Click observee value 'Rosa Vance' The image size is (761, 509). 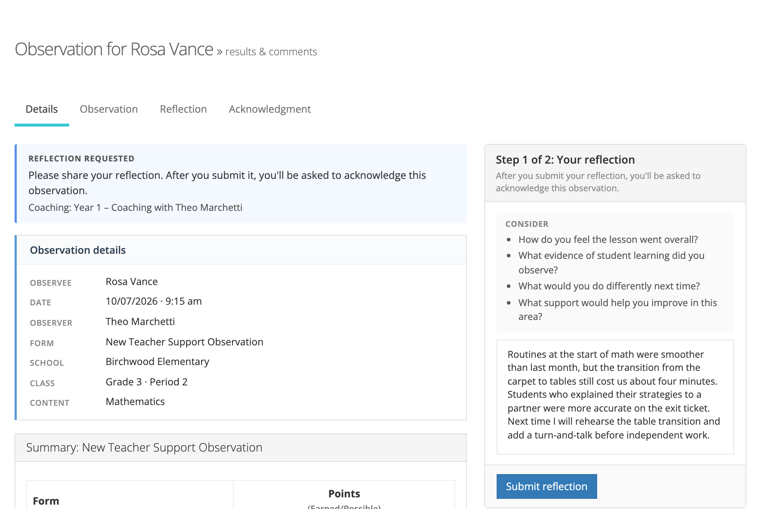click(x=131, y=282)
